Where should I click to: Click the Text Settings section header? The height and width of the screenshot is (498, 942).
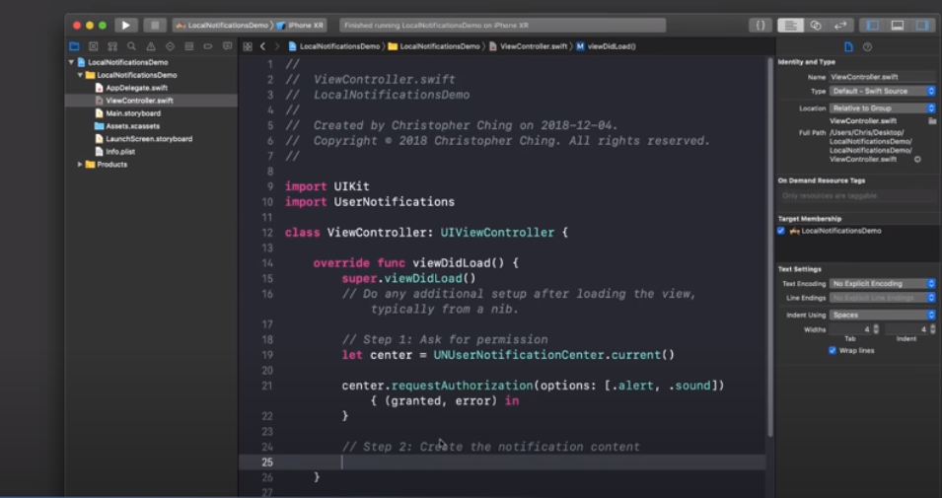800,269
